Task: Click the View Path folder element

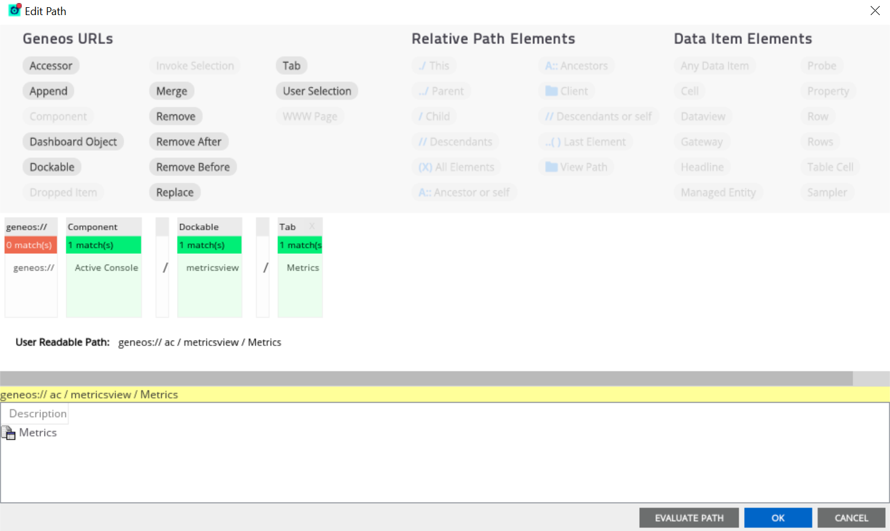Action: [x=576, y=167]
